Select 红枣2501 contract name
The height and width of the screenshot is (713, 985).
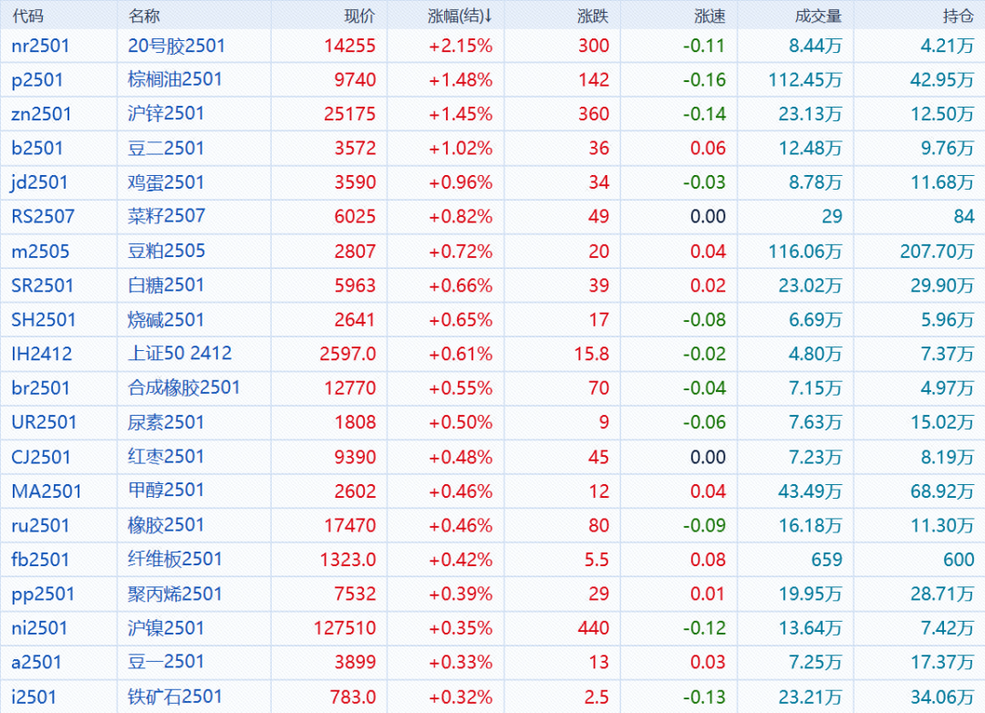click(x=166, y=457)
